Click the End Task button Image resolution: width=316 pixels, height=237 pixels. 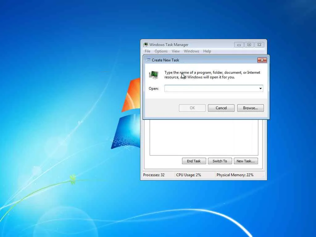(194, 161)
